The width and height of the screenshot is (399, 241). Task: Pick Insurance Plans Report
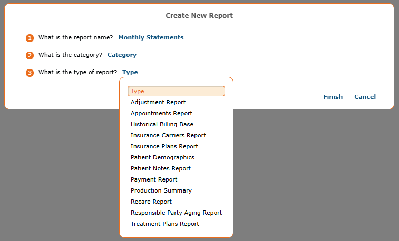tap(164, 146)
